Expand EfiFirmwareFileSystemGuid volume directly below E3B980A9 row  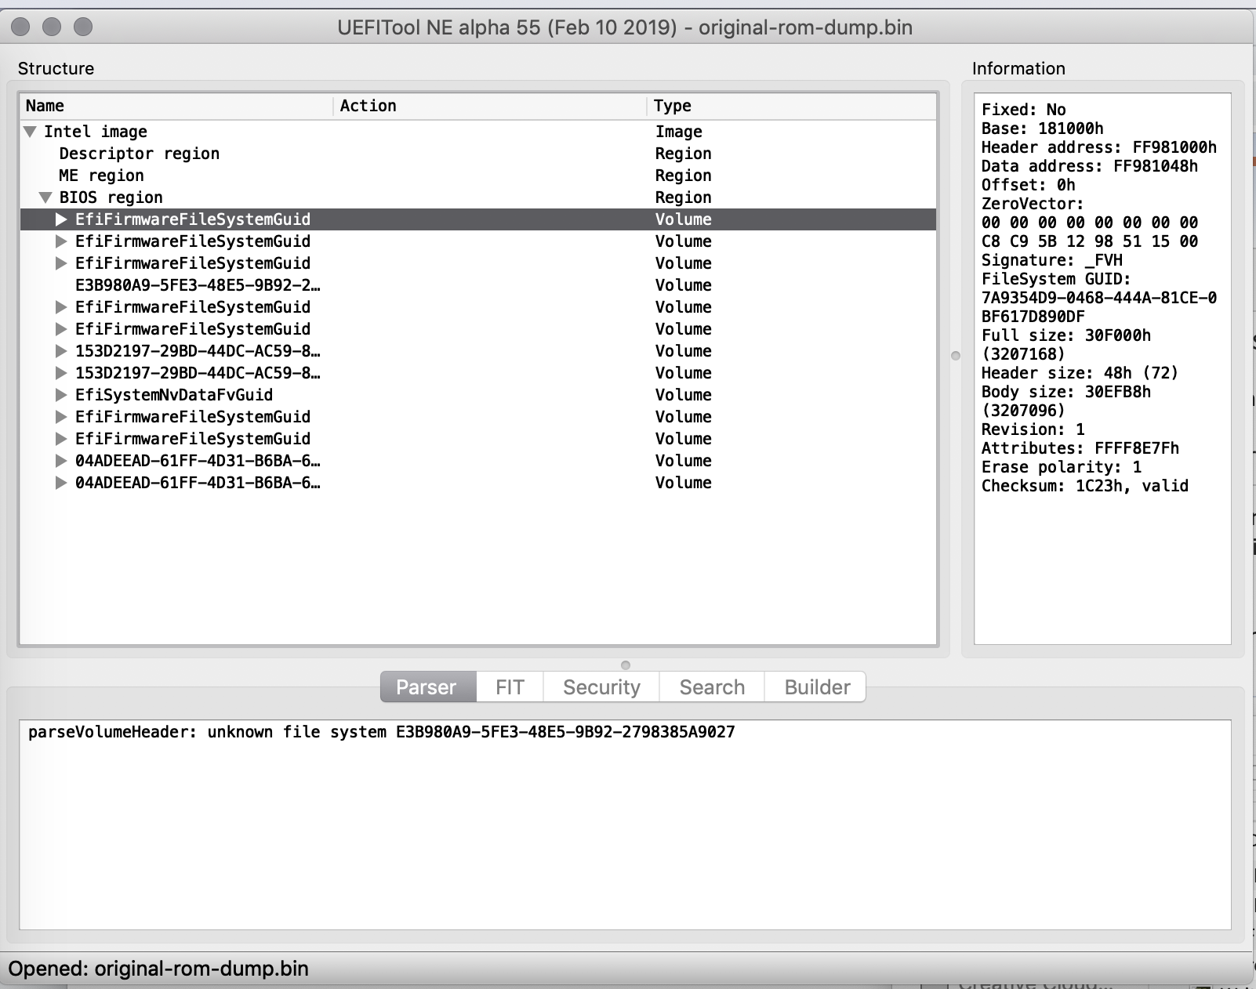pos(61,307)
